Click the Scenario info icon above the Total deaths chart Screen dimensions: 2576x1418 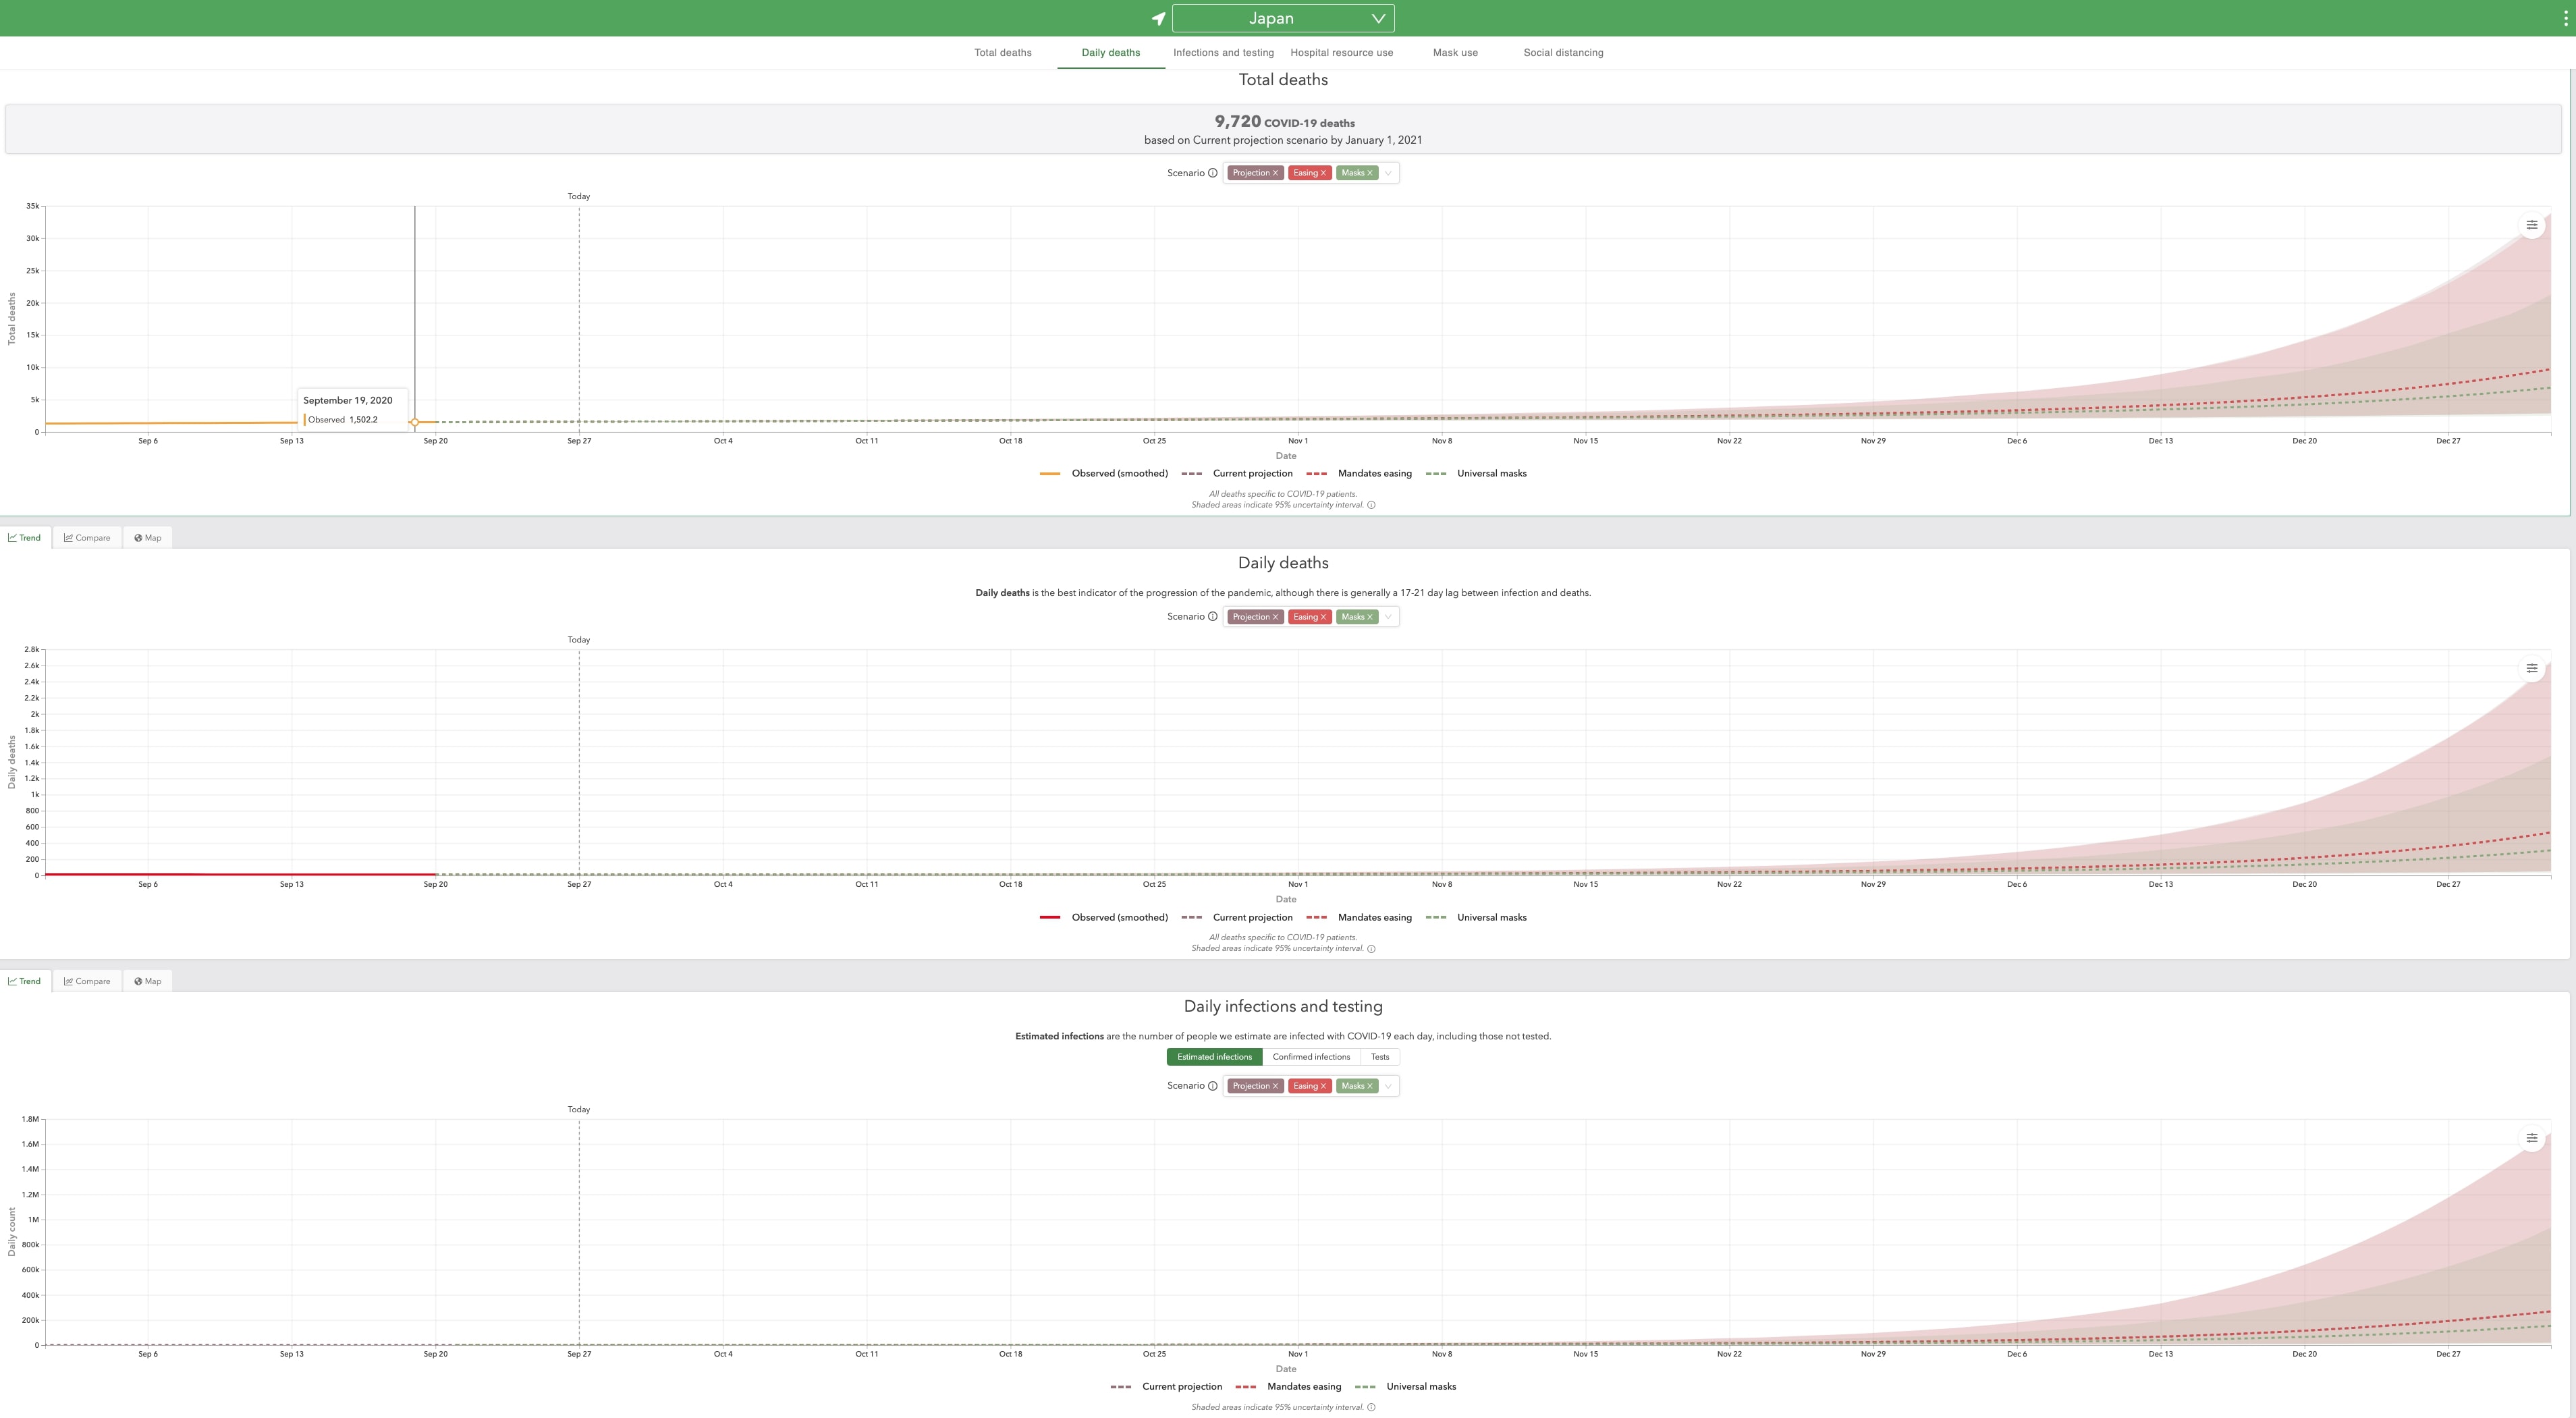pyautogui.click(x=1213, y=173)
